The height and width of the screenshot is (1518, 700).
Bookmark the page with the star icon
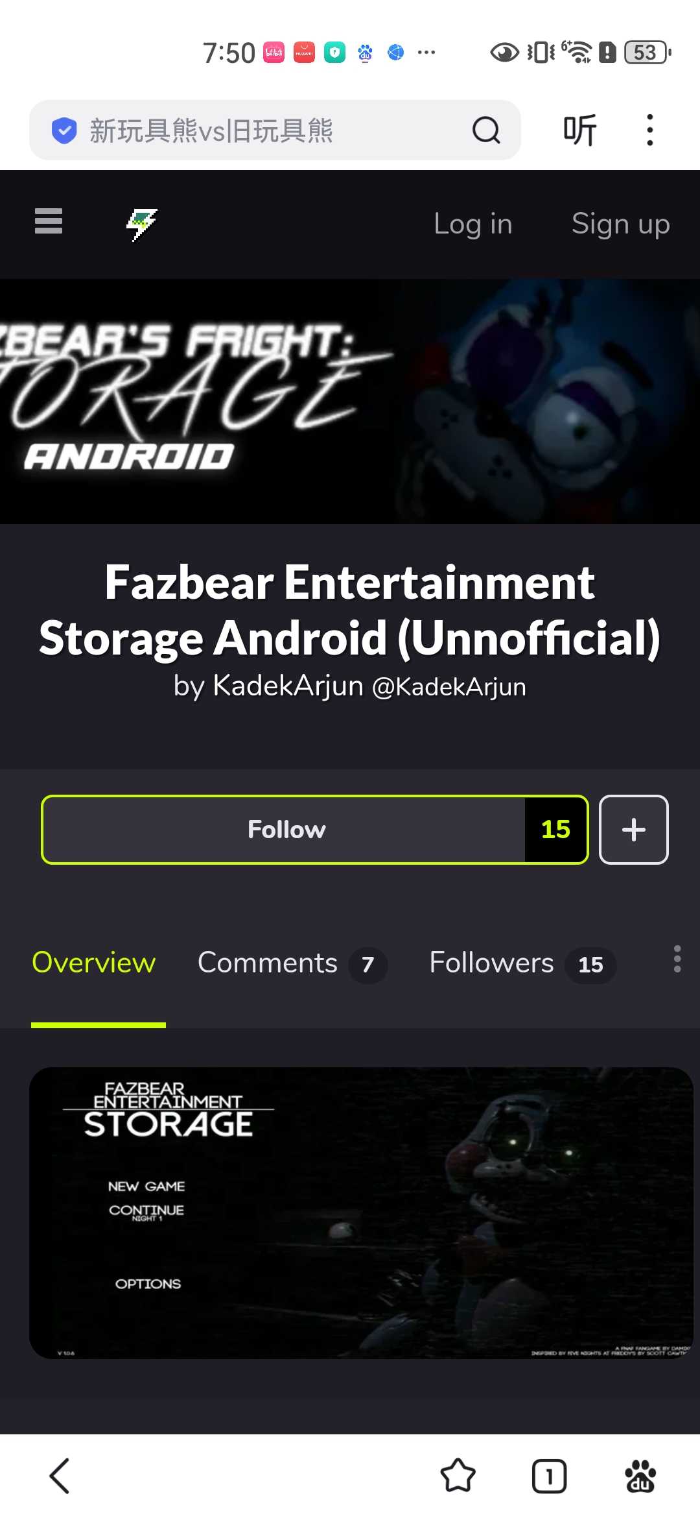click(458, 1476)
